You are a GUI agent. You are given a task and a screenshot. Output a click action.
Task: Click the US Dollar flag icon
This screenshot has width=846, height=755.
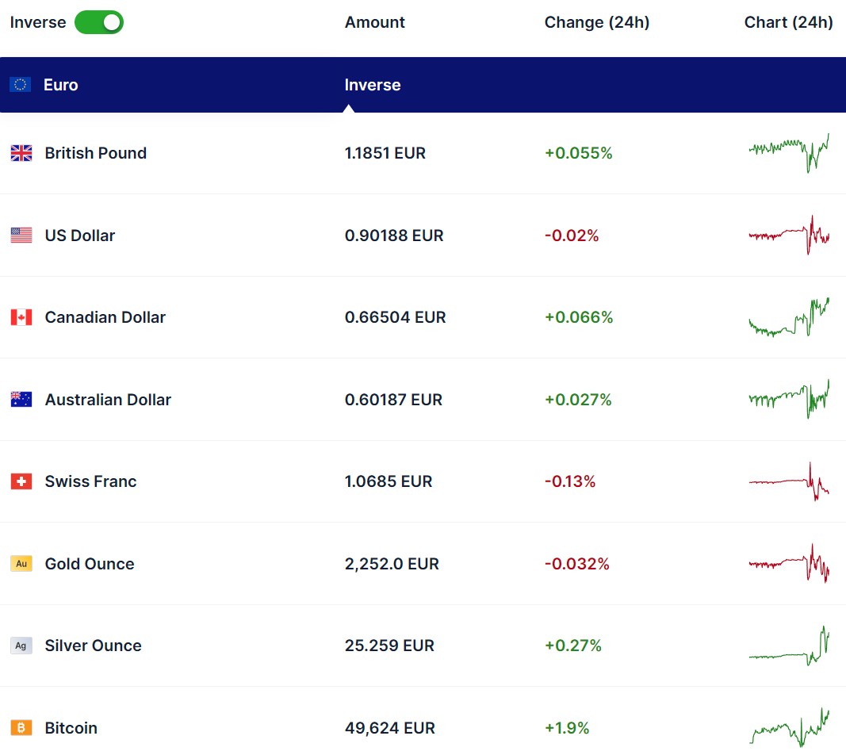click(21, 236)
